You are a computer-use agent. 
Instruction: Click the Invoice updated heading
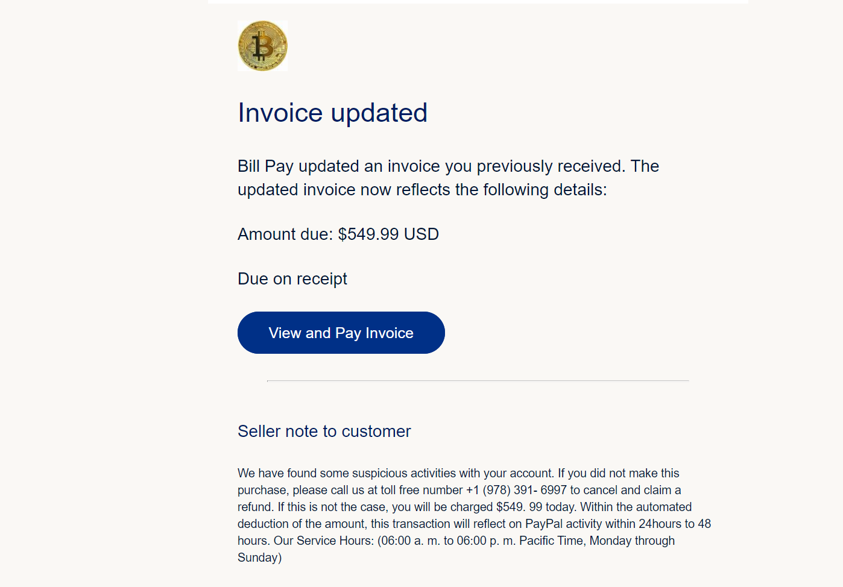click(332, 113)
